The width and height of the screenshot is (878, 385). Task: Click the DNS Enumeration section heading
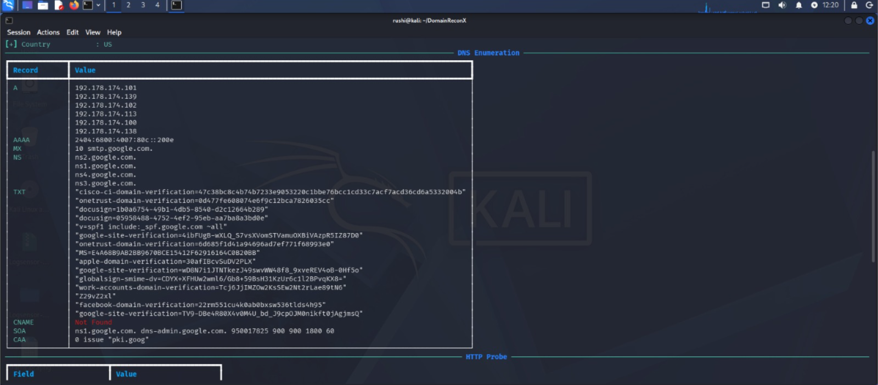click(x=488, y=53)
